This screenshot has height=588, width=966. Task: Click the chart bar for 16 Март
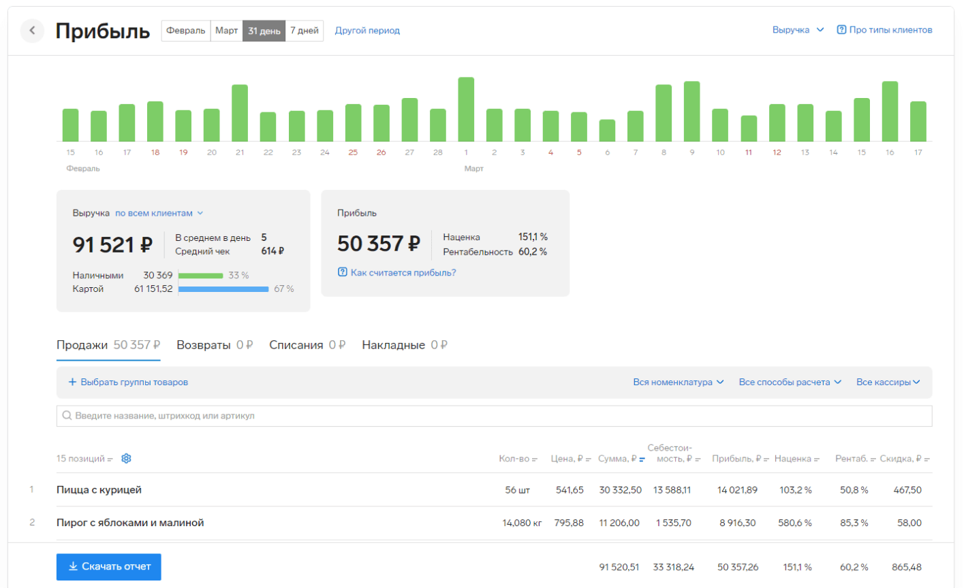[x=890, y=111]
